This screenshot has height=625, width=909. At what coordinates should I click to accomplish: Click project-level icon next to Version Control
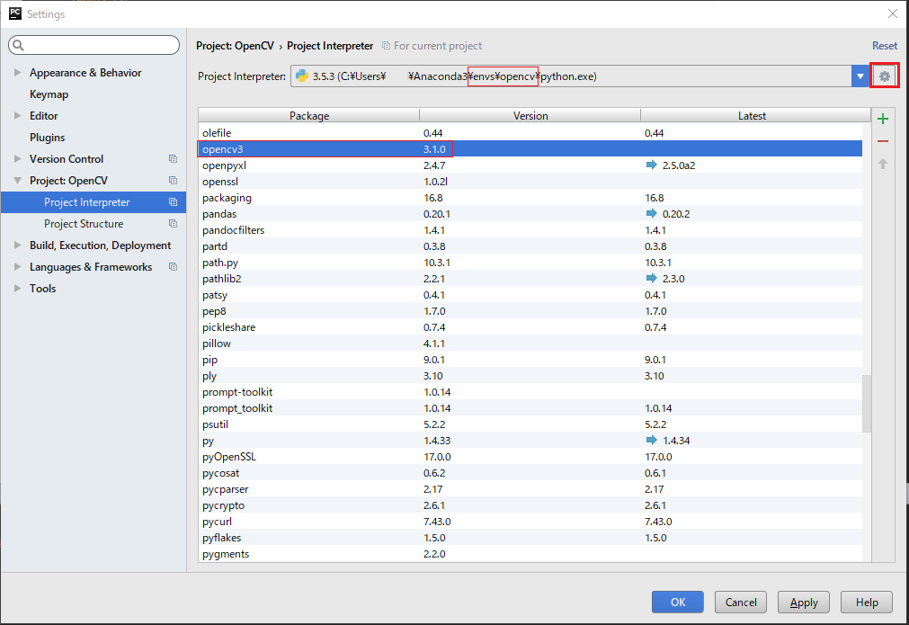point(173,159)
